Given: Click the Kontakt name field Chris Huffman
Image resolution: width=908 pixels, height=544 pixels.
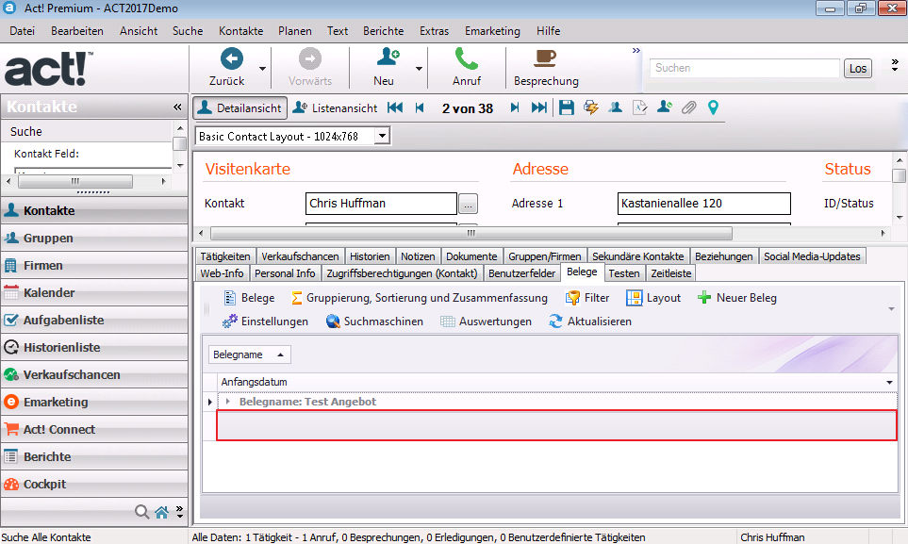Looking at the screenshot, I should pyautogui.click(x=381, y=204).
